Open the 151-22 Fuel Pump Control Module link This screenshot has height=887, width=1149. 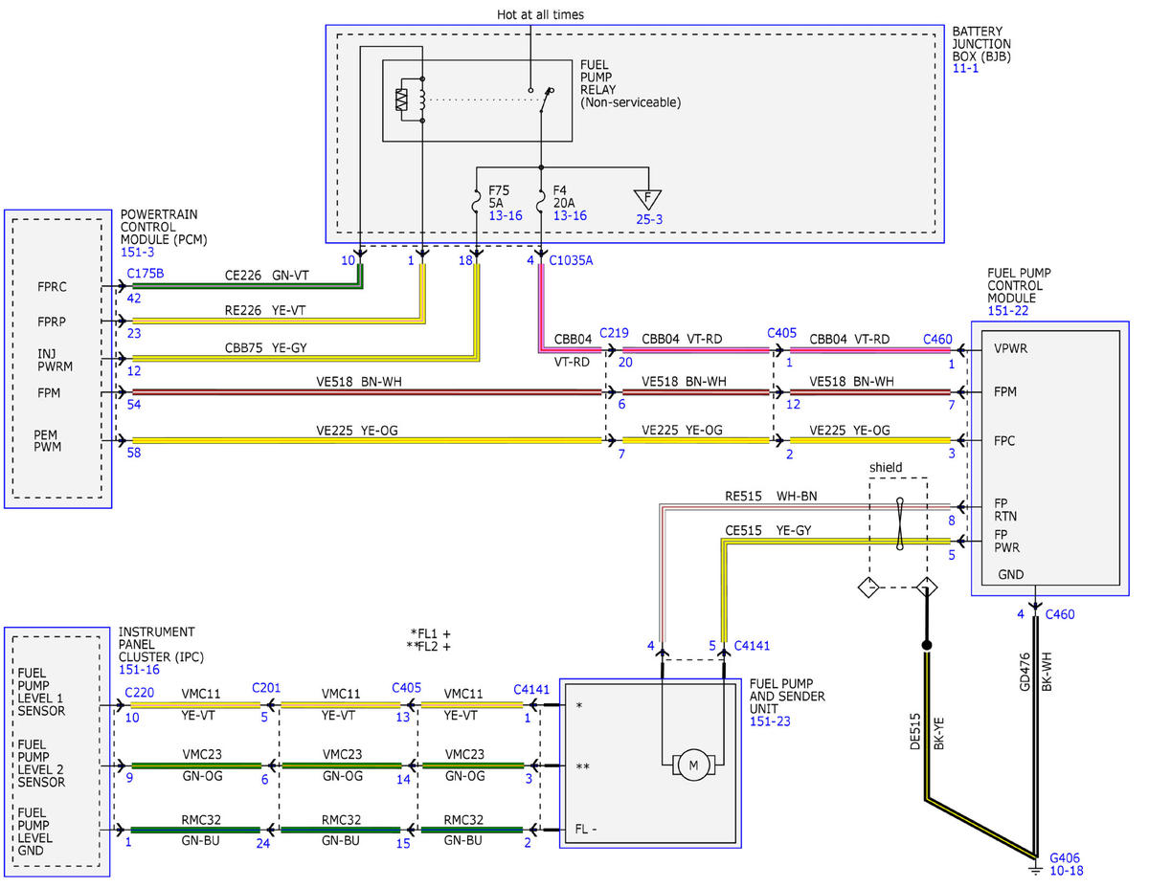pyautogui.click(x=1008, y=312)
